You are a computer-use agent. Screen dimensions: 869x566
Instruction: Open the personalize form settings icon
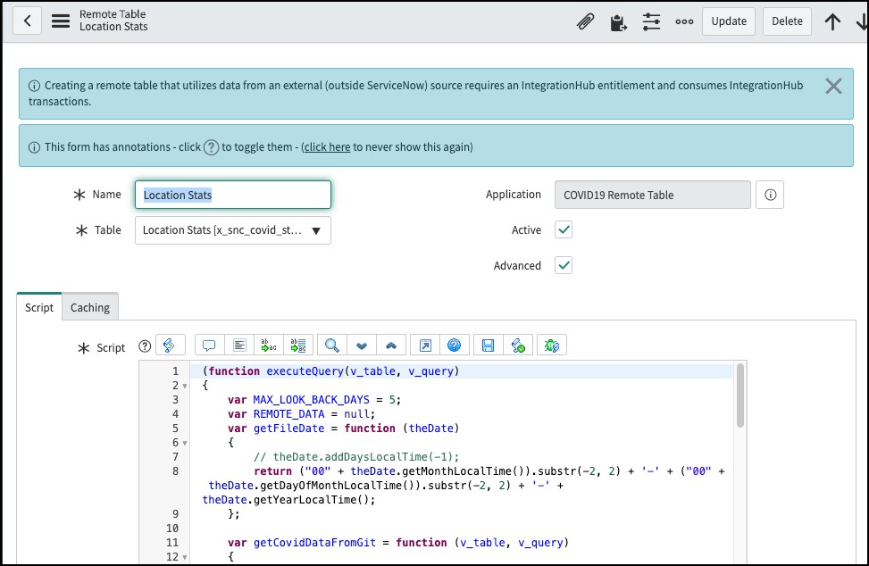(651, 21)
